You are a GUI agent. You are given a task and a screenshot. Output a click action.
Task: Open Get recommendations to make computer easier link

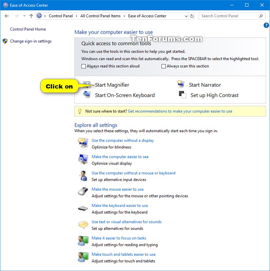point(180,111)
